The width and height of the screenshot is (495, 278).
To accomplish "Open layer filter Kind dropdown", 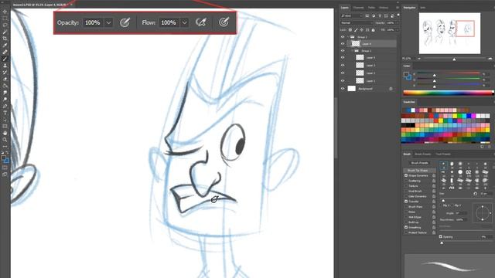I will click(351, 15).
